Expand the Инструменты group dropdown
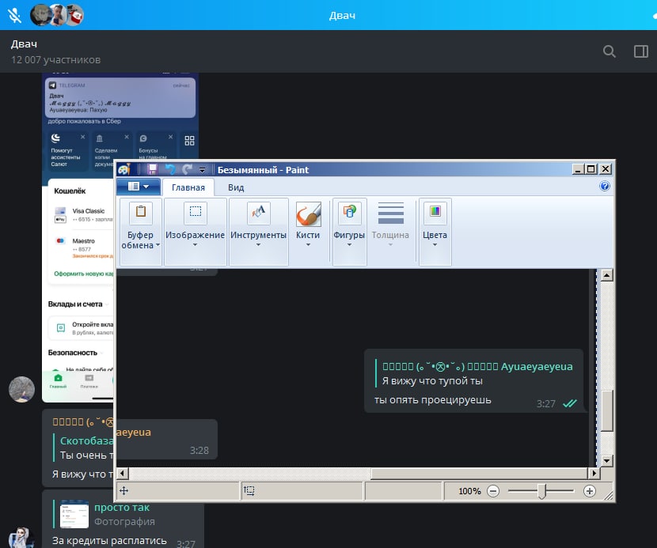 pyautogui.click(x=258, y=245)
